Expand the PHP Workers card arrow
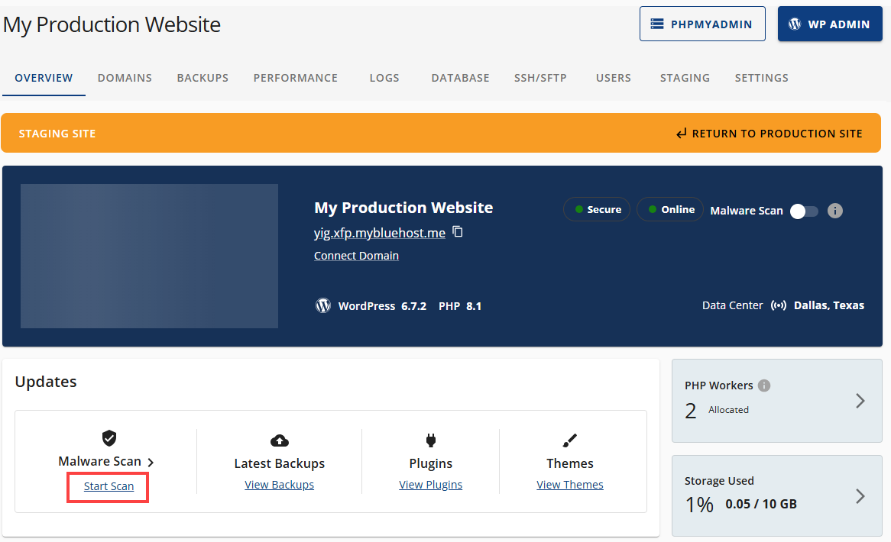The height and width of the screenshot is (542, 891). pyautogui.click(x=860, y=401)
